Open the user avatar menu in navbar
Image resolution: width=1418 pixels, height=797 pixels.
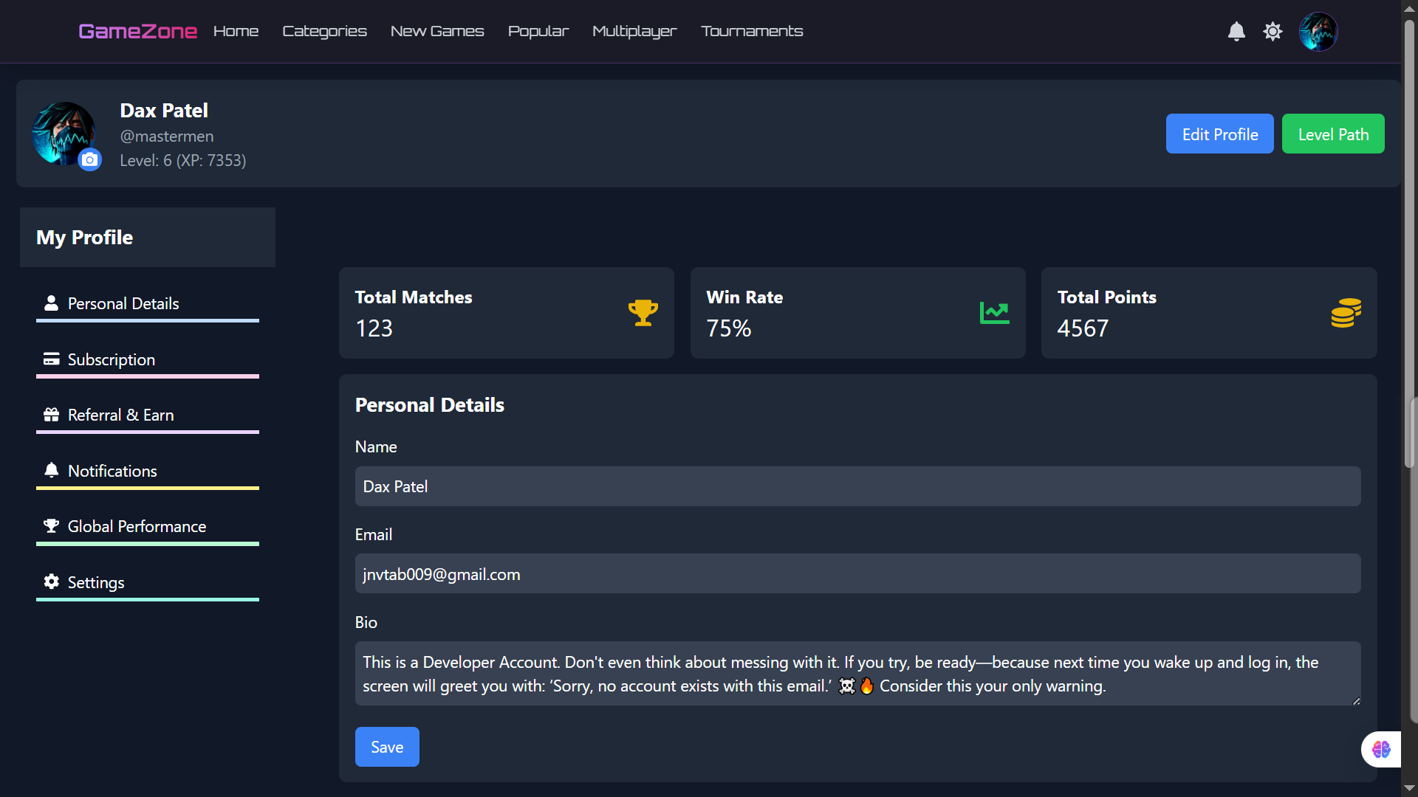1318,32
